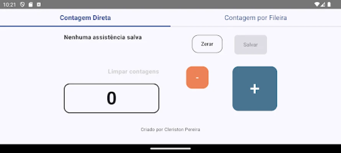The height and width of the screenshot is (153, 341).
Task: Click the greyed-out Salvar button
Action: (251, 45)
